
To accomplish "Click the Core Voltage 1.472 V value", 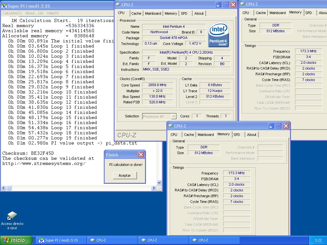I will pyautogui.click(x=195, y=43).
